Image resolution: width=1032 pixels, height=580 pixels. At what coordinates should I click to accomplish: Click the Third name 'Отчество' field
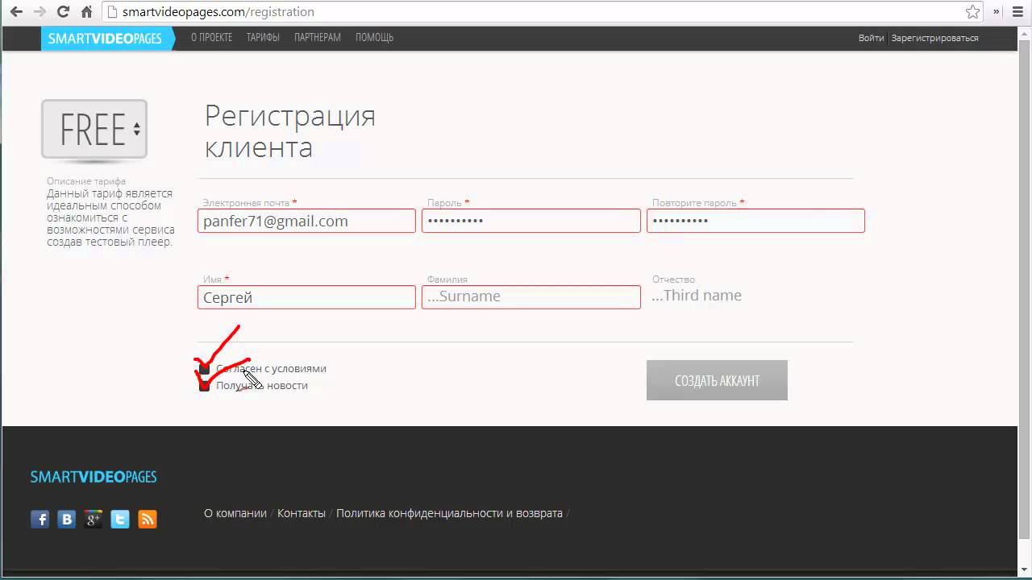click(755, 296)
